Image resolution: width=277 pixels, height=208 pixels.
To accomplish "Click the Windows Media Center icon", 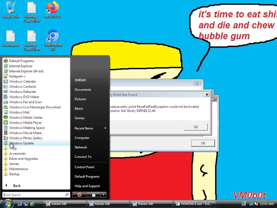I will click(6, 117).
